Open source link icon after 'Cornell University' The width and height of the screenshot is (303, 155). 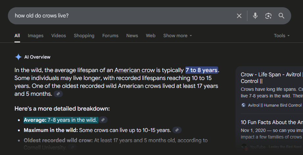(x=72, y=147)
